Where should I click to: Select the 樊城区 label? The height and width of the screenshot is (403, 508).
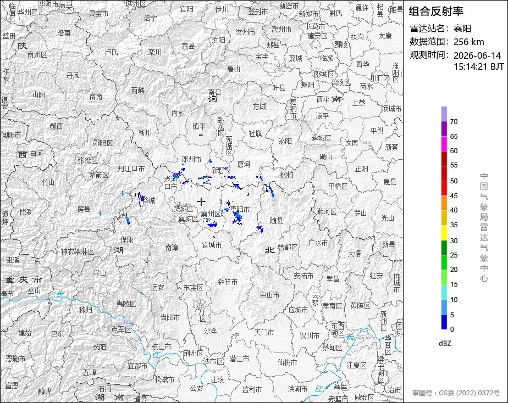tap(183, 208)
